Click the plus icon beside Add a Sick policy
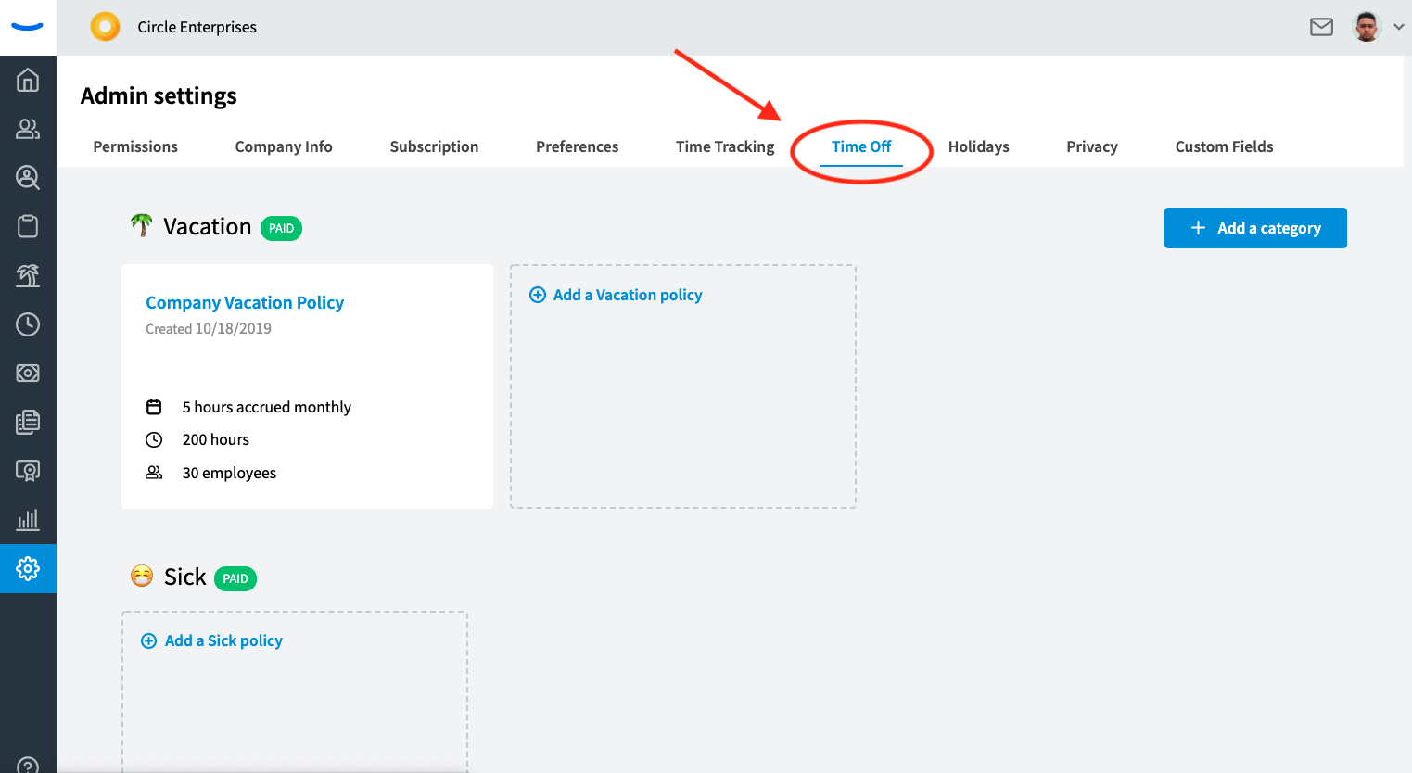 (148, 640)
